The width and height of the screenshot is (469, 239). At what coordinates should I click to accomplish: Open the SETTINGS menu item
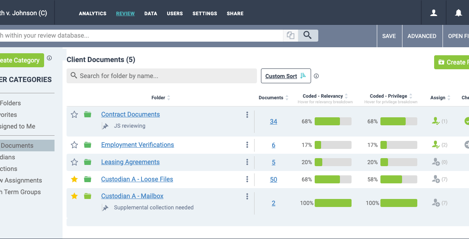click(x=204, y=13)
